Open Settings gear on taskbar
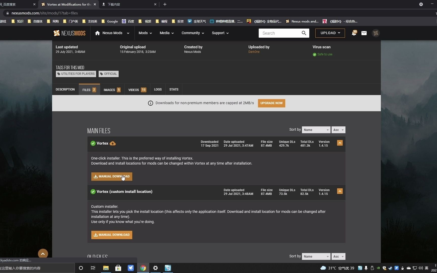 click(156, 268)
